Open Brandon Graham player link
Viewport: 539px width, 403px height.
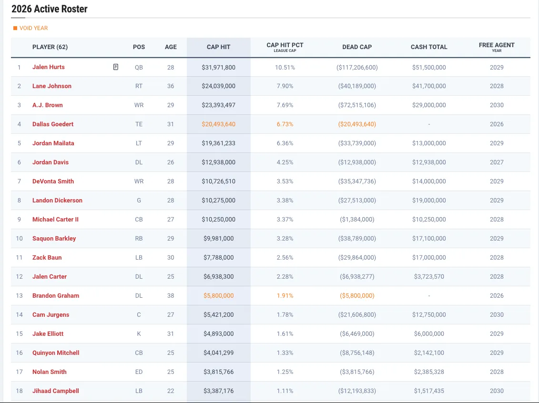(56, 296)
